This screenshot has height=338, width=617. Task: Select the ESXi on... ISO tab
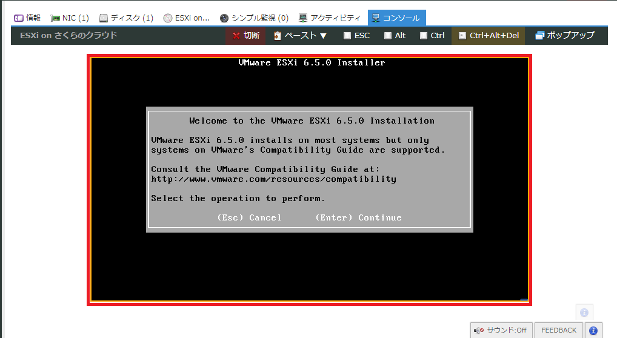pos(187,18)
